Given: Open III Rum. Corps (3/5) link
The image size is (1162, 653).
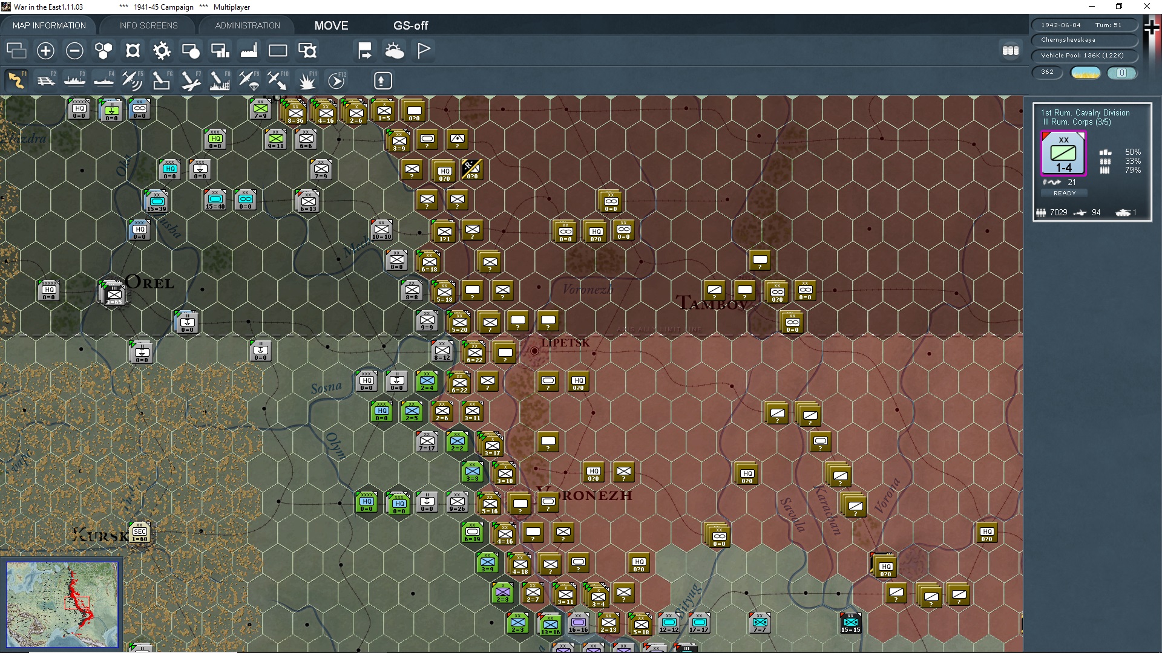Looking at the screenshot, I should pos(1077,122).
